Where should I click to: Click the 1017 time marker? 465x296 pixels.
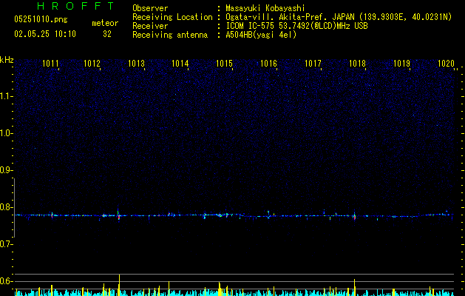313,64
